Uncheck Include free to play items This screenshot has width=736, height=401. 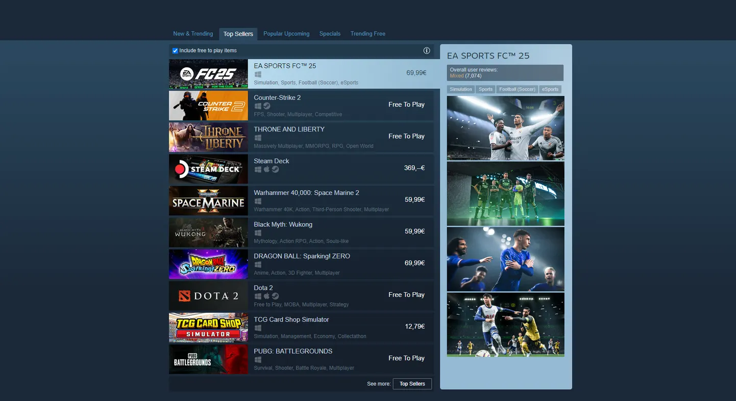(x=175, y=50)
